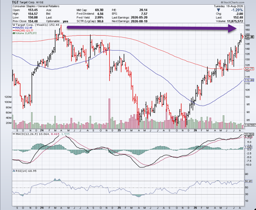The image size is (256, 210).
Task: Click the Low value 150.88
Action: point(33,17)
